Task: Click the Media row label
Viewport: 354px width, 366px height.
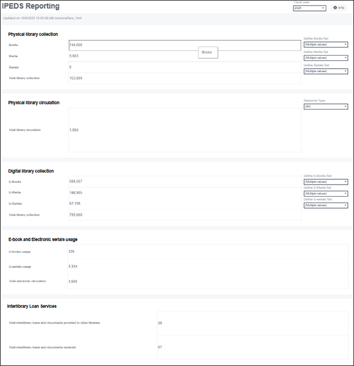Action: point(13,56)
